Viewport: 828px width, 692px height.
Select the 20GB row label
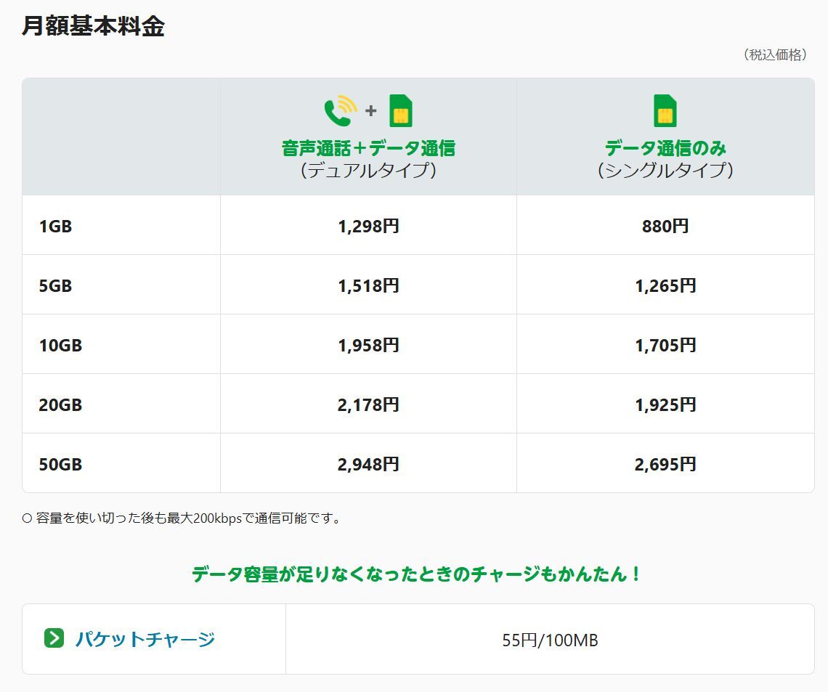coord(60,404)
